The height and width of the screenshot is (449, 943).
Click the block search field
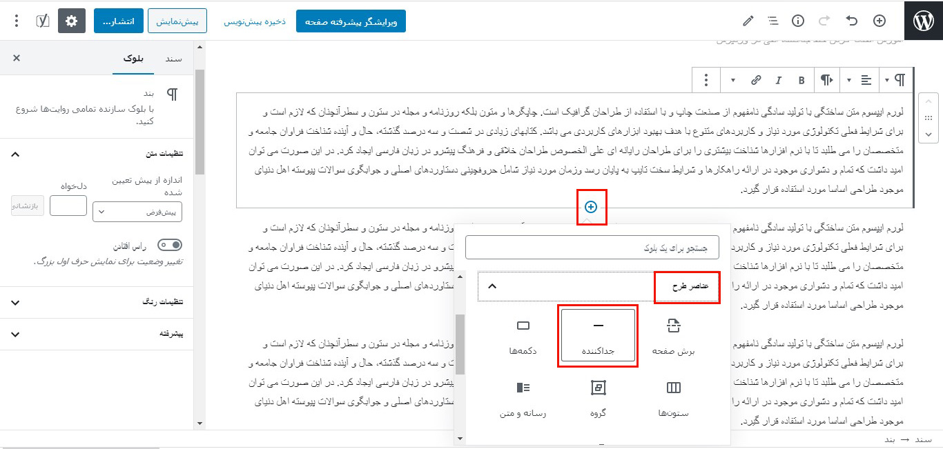592,247
